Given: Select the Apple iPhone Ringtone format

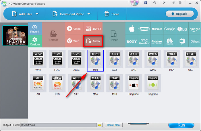Looking at the screenshot, I should pos(134,84).
